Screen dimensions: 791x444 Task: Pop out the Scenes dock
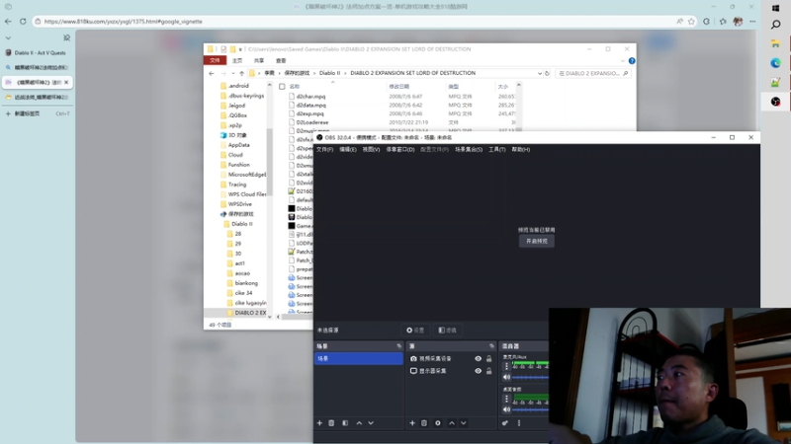[399, 346]
